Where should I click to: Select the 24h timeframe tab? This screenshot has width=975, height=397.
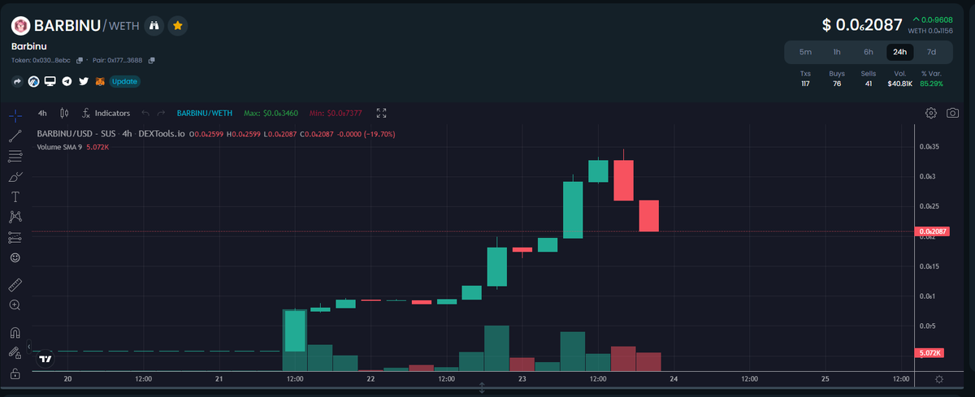coord(900,52)
